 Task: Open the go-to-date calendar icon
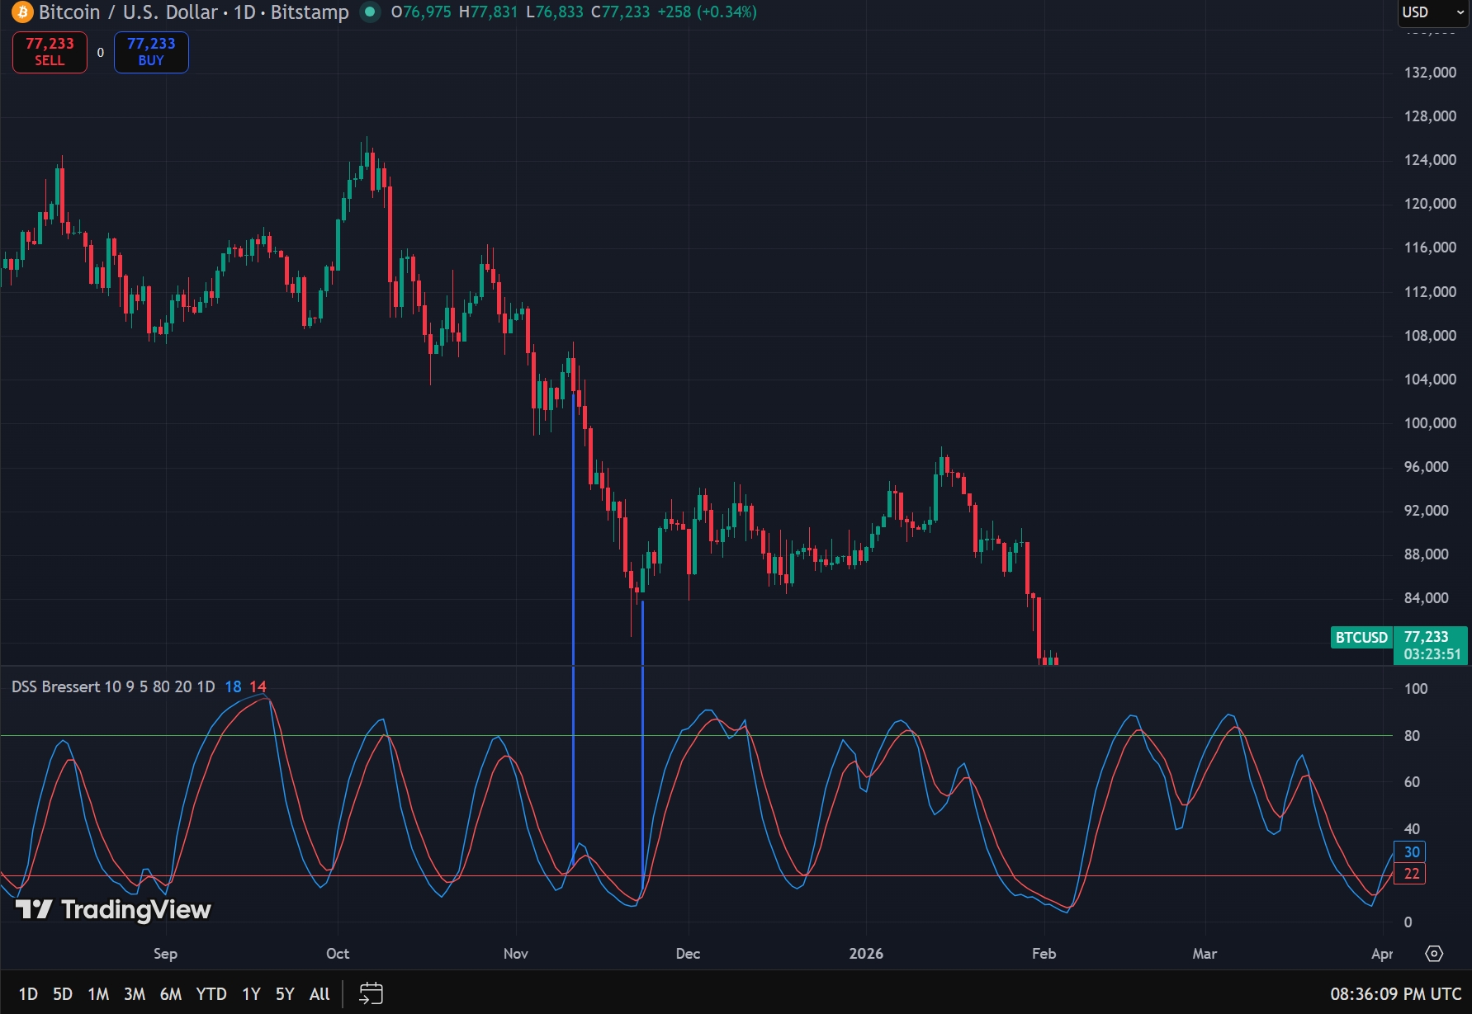pos(371,993)
